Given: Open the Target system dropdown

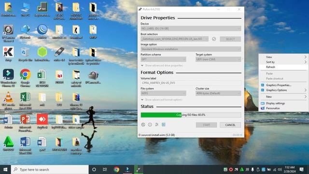Looking at the screenshot, I should click(x=218, y=59).
